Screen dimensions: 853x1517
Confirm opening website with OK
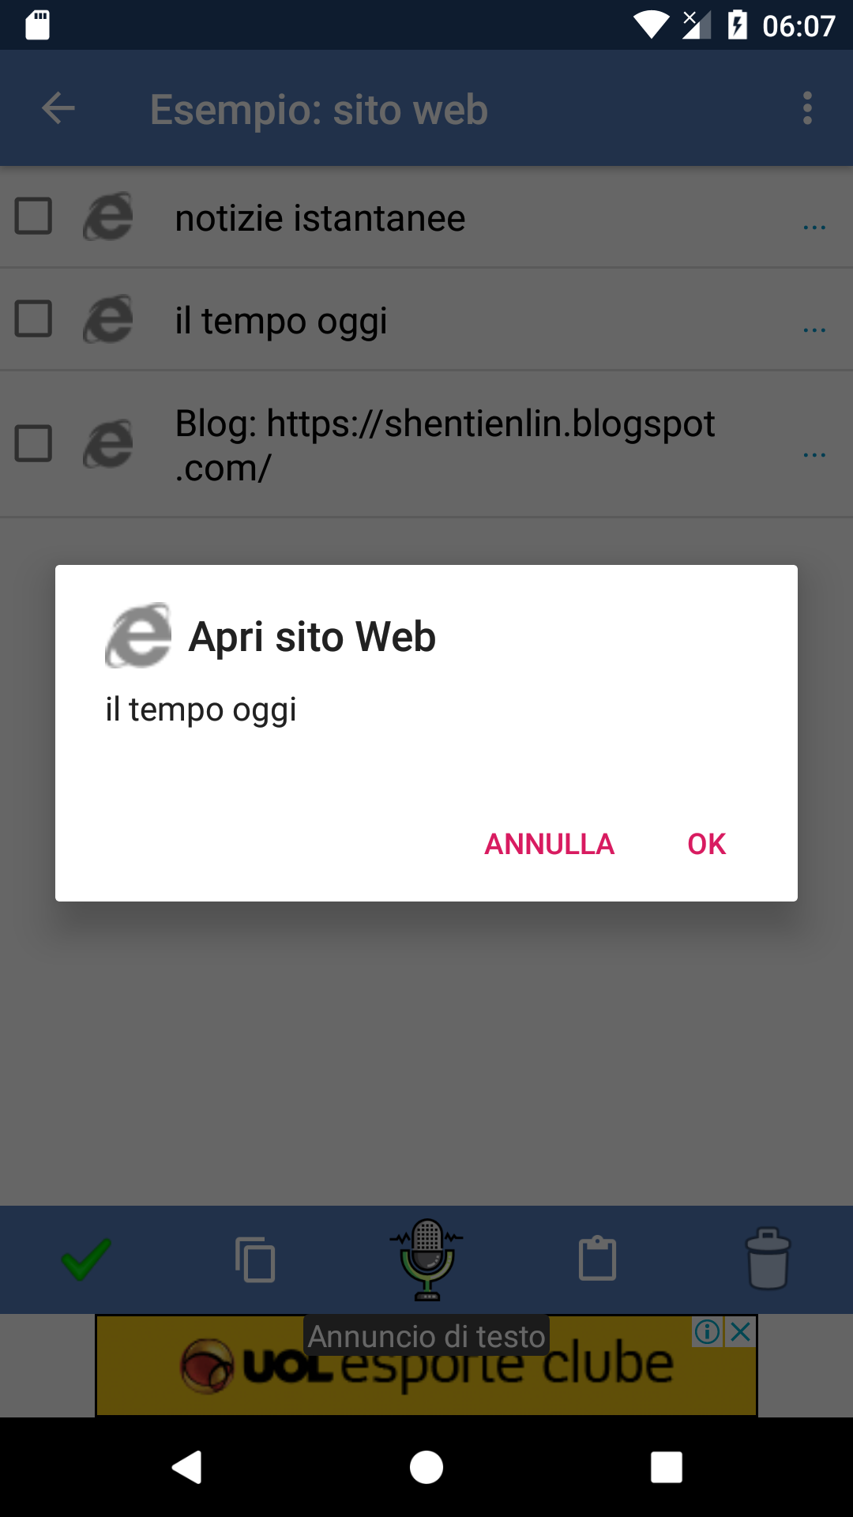coord(706,844)
